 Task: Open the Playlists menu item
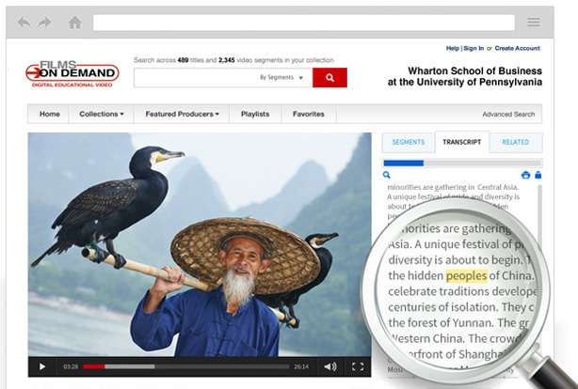pos(255,114)
